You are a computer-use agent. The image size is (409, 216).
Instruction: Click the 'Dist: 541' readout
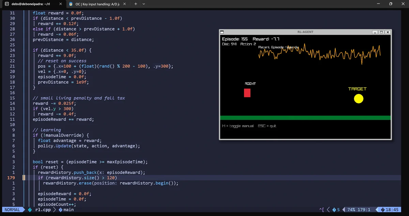pos(229,44)
